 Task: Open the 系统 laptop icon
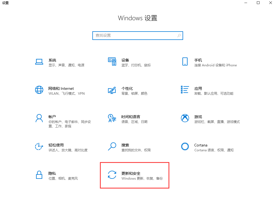[39, 62]
